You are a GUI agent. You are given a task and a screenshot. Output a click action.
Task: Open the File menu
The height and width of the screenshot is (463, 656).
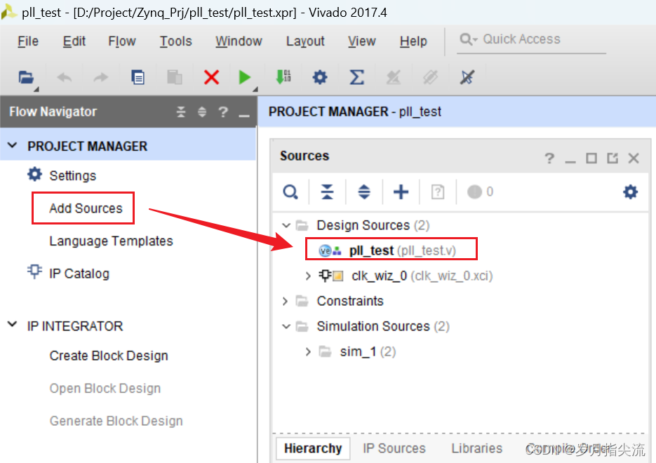point(28,41)
